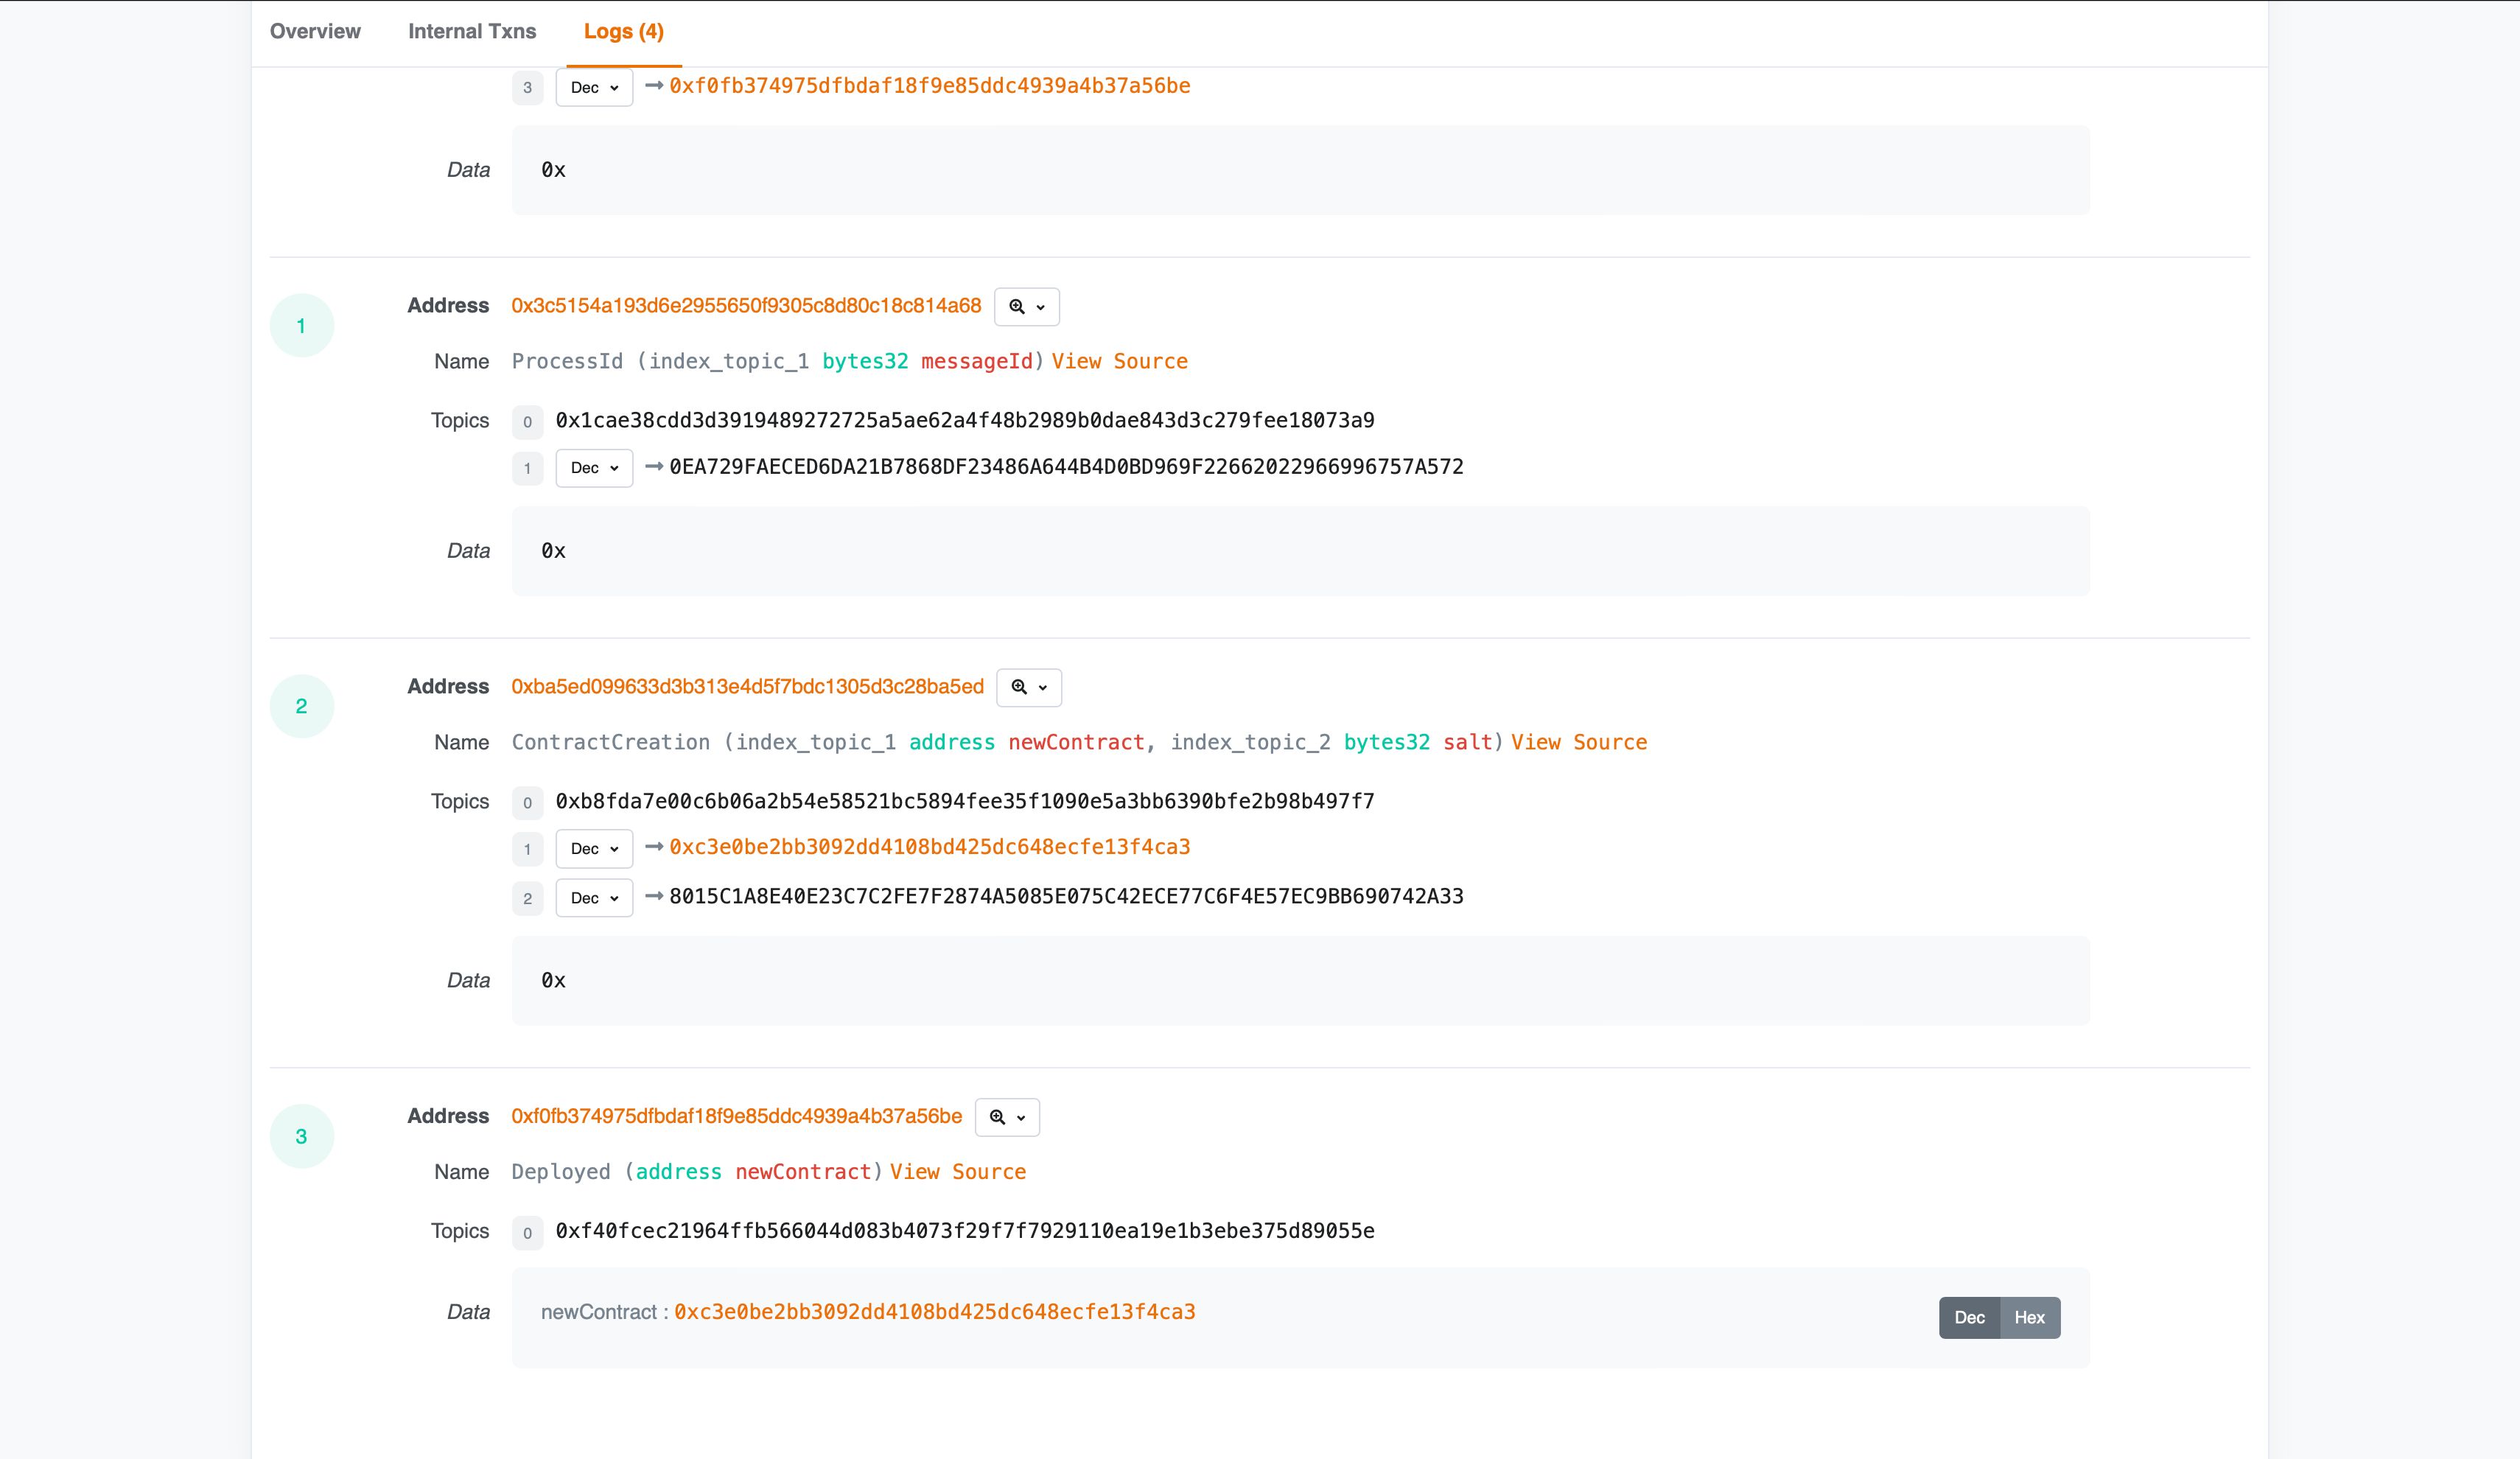Open Dec dropdown for topic 0xf0fb374975 at top
This screenshot has width=2520, height=1459.
click(594, 87)
